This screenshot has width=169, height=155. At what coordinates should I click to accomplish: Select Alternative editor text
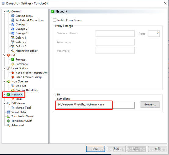[x=27, y=51]
